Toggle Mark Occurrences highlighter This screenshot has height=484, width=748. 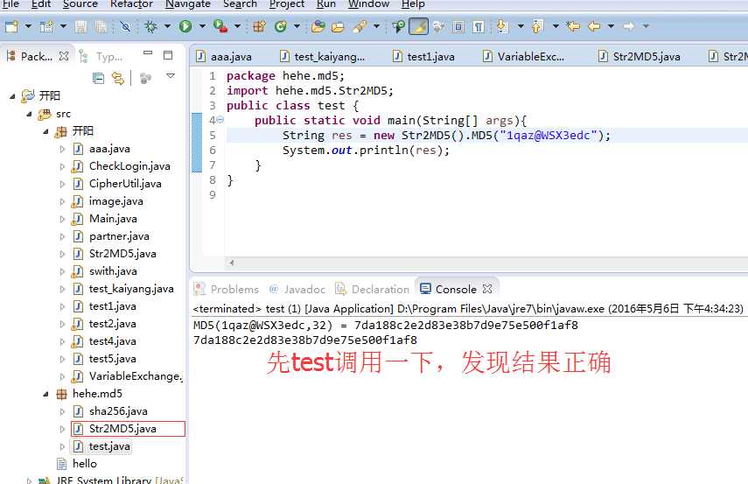[x=419, y=26]
